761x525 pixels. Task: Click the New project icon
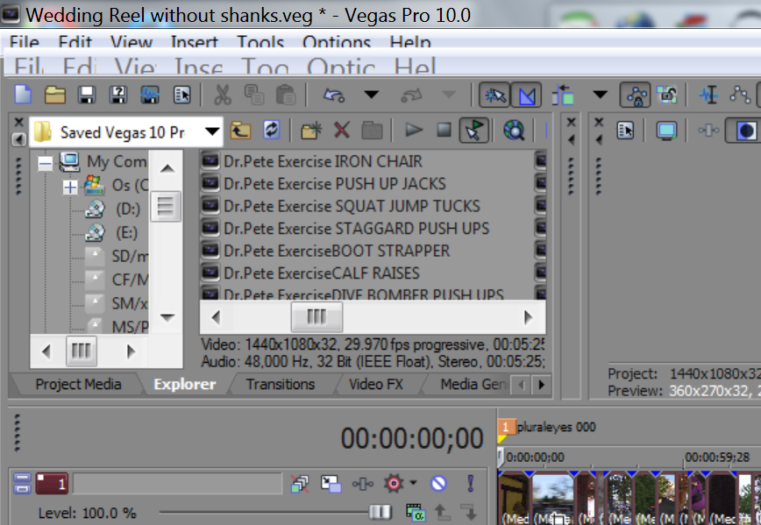point(24,95)
